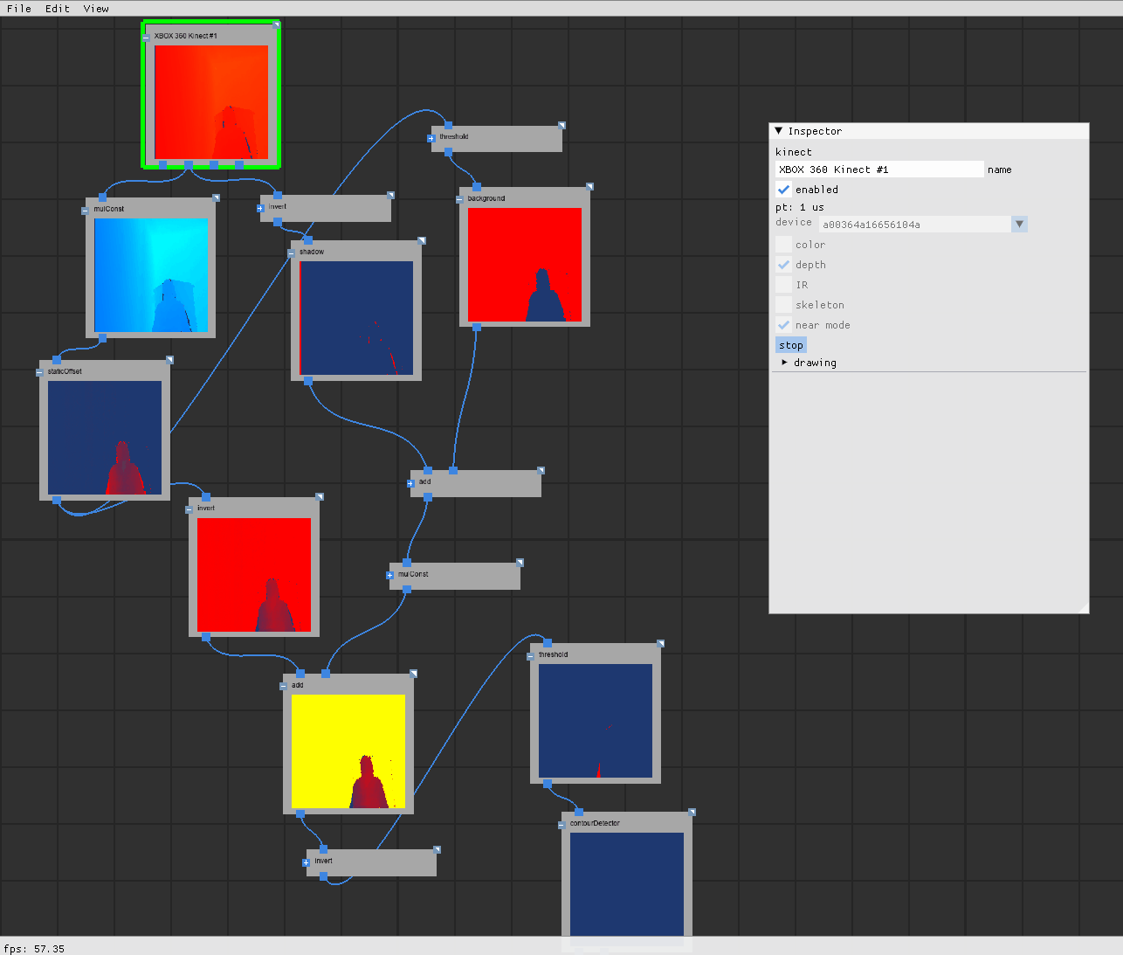
Task: Open the device dropdown list
Action: click(x=1018, y=225)
